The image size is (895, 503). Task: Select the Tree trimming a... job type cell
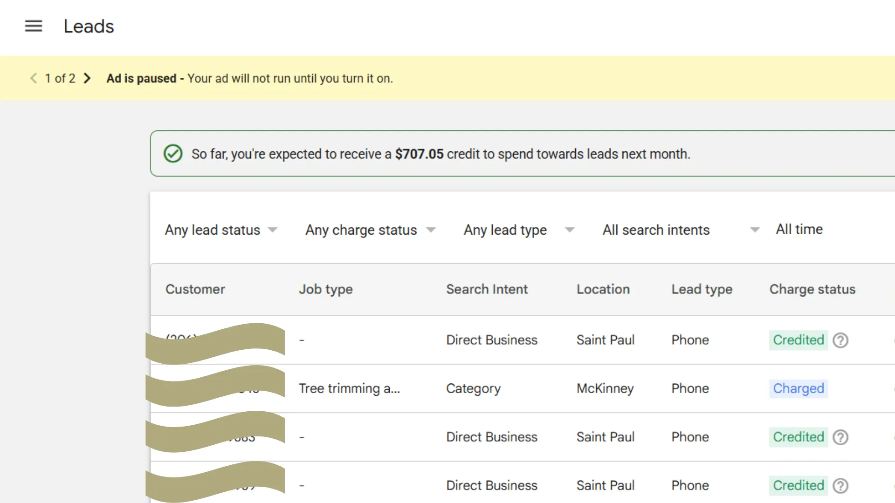[x=350, y=388]
